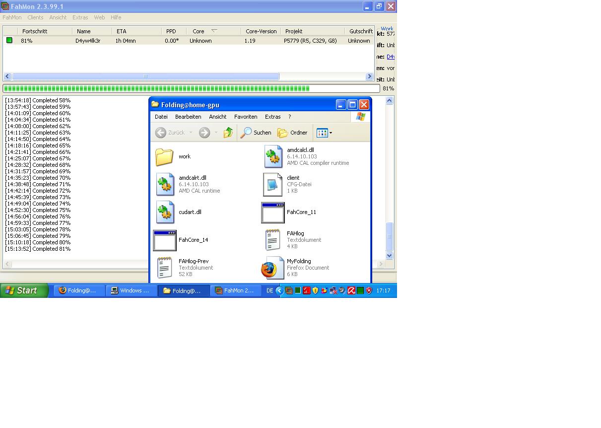Click the views Ansicht toolbar icon

point(322,133)
